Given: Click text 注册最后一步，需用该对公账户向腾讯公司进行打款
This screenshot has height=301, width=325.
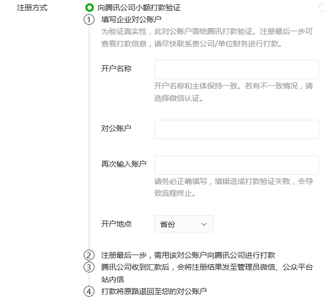Looking at the screenshot, I should 188,255.
